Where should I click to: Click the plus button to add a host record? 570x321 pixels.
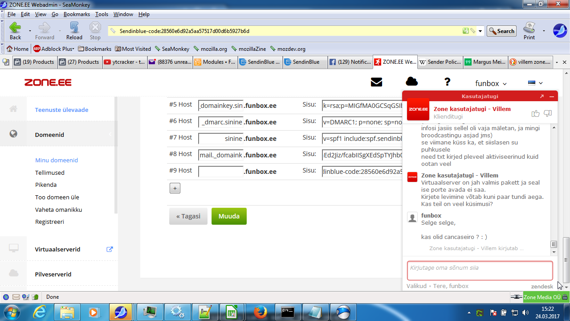point(175,188)
